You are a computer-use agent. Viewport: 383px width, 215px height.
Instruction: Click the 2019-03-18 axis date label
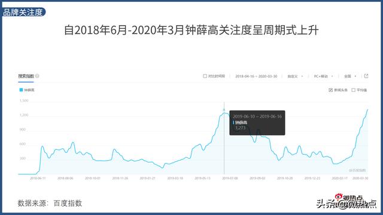(175, 178)
